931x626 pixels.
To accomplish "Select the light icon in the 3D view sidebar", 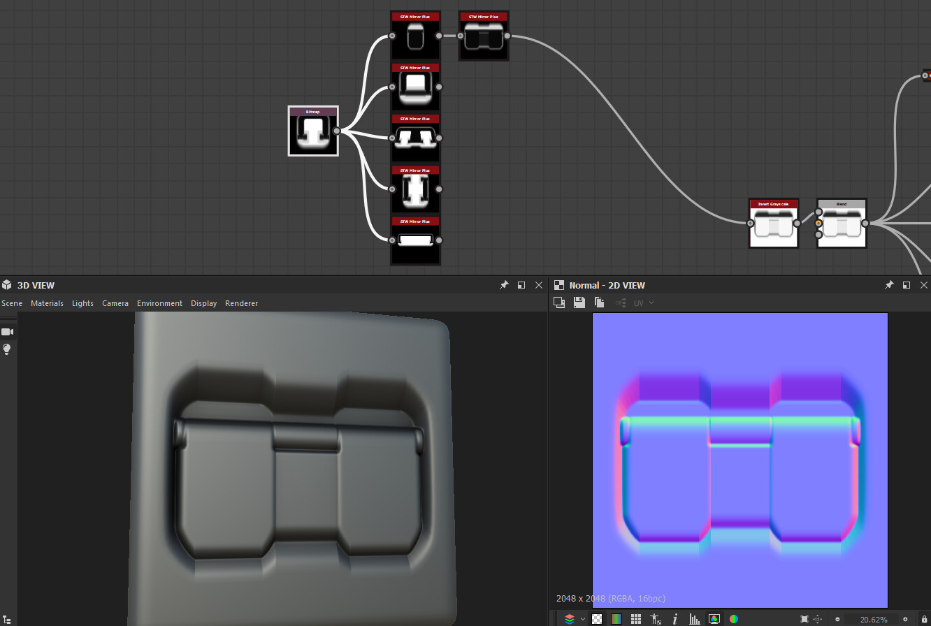I will coord(7,349).
